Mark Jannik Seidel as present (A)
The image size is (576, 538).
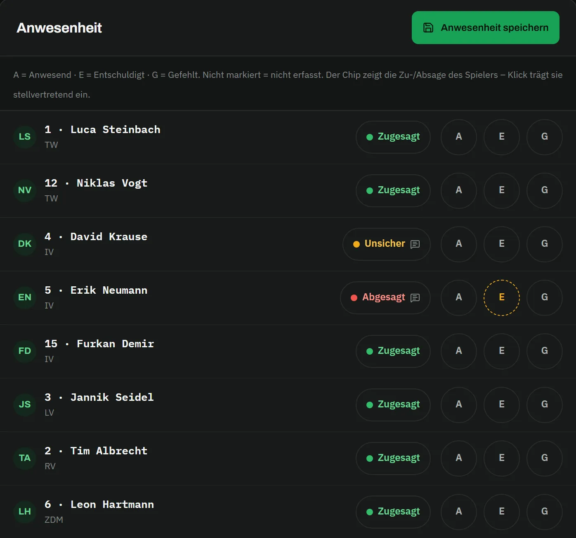click(x=459, y=405)
